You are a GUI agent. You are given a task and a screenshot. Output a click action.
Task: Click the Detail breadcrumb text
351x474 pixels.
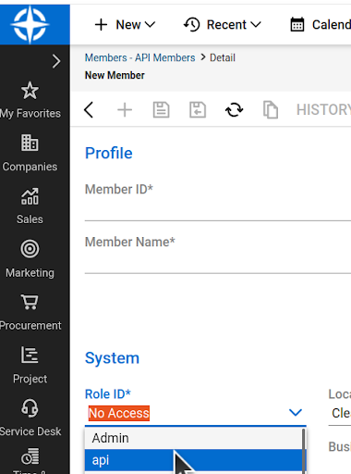click(223, 57)
